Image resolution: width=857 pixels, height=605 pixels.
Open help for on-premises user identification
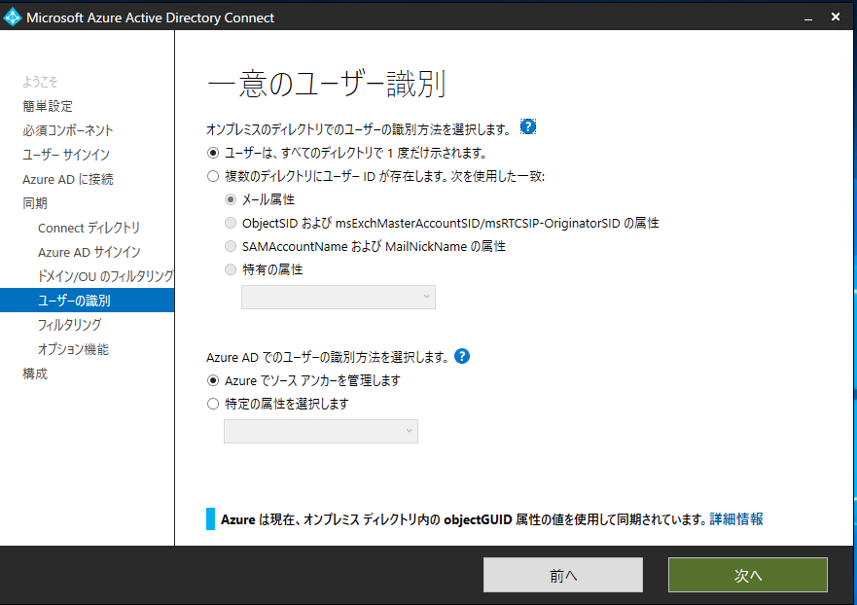528,126
